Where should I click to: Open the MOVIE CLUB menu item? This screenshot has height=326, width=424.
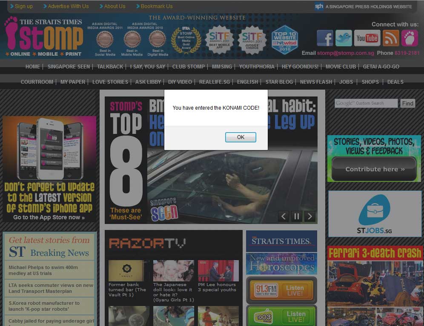[341, 67]
